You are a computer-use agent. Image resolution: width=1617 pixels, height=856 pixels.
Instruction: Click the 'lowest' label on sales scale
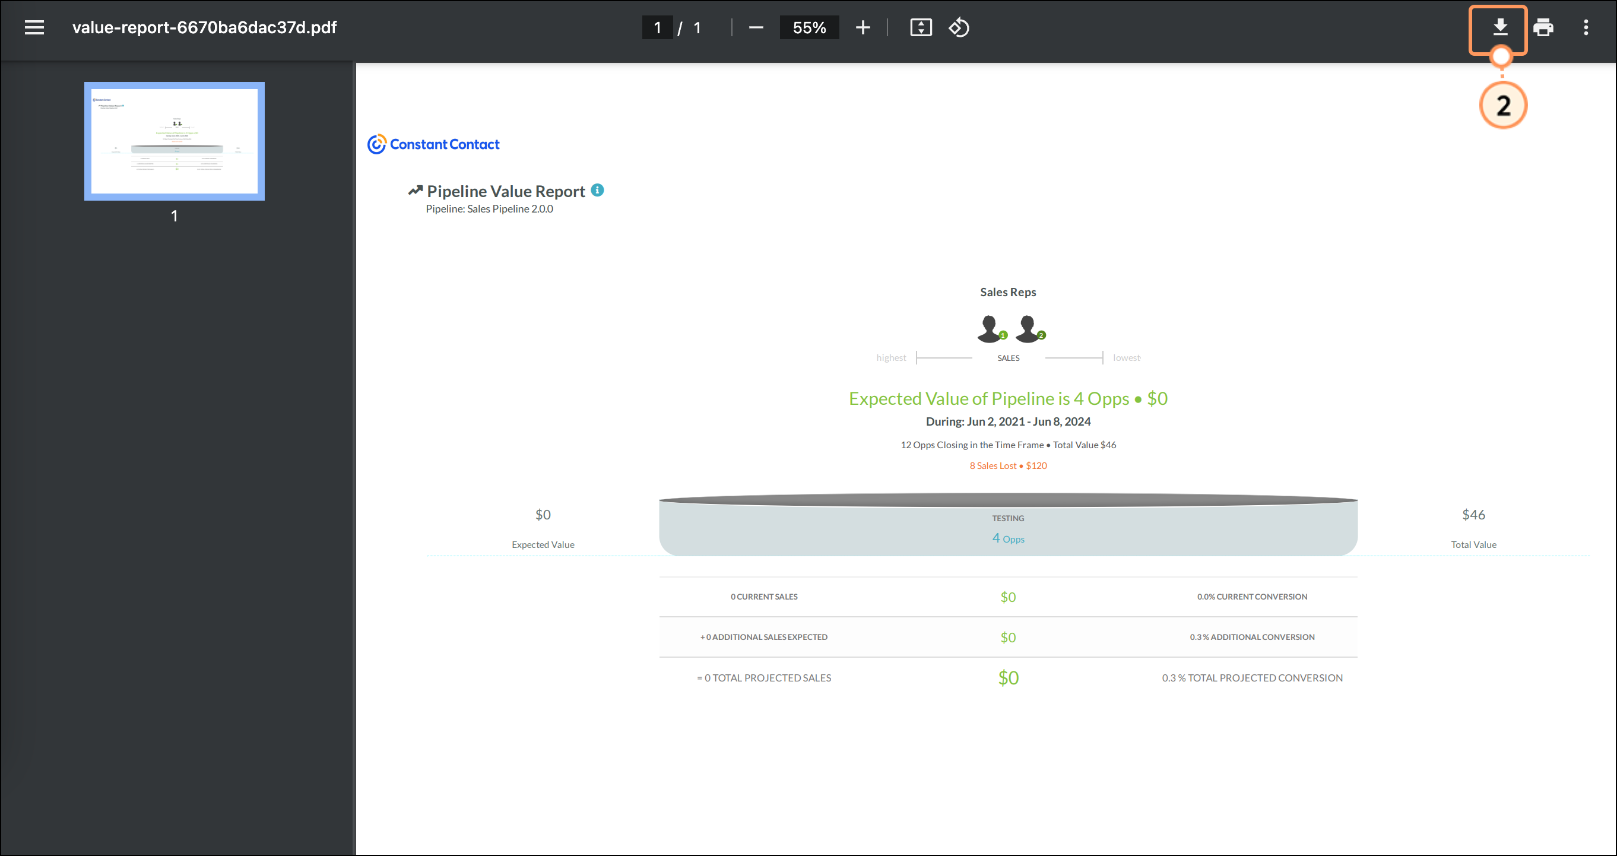click(1126, 358)
